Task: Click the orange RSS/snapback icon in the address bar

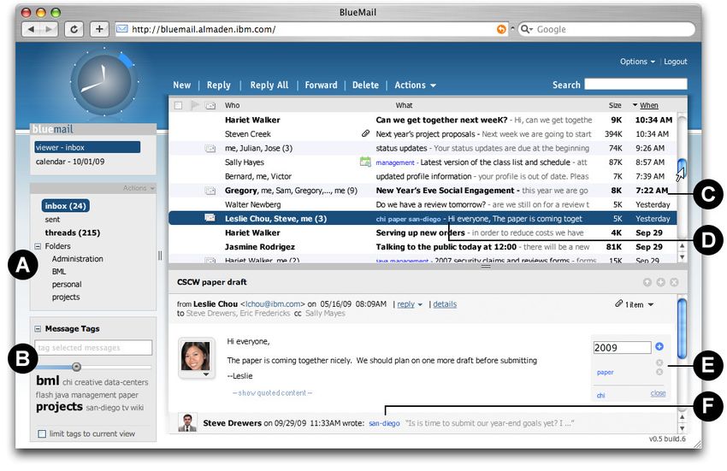Action: click(501, 29)
